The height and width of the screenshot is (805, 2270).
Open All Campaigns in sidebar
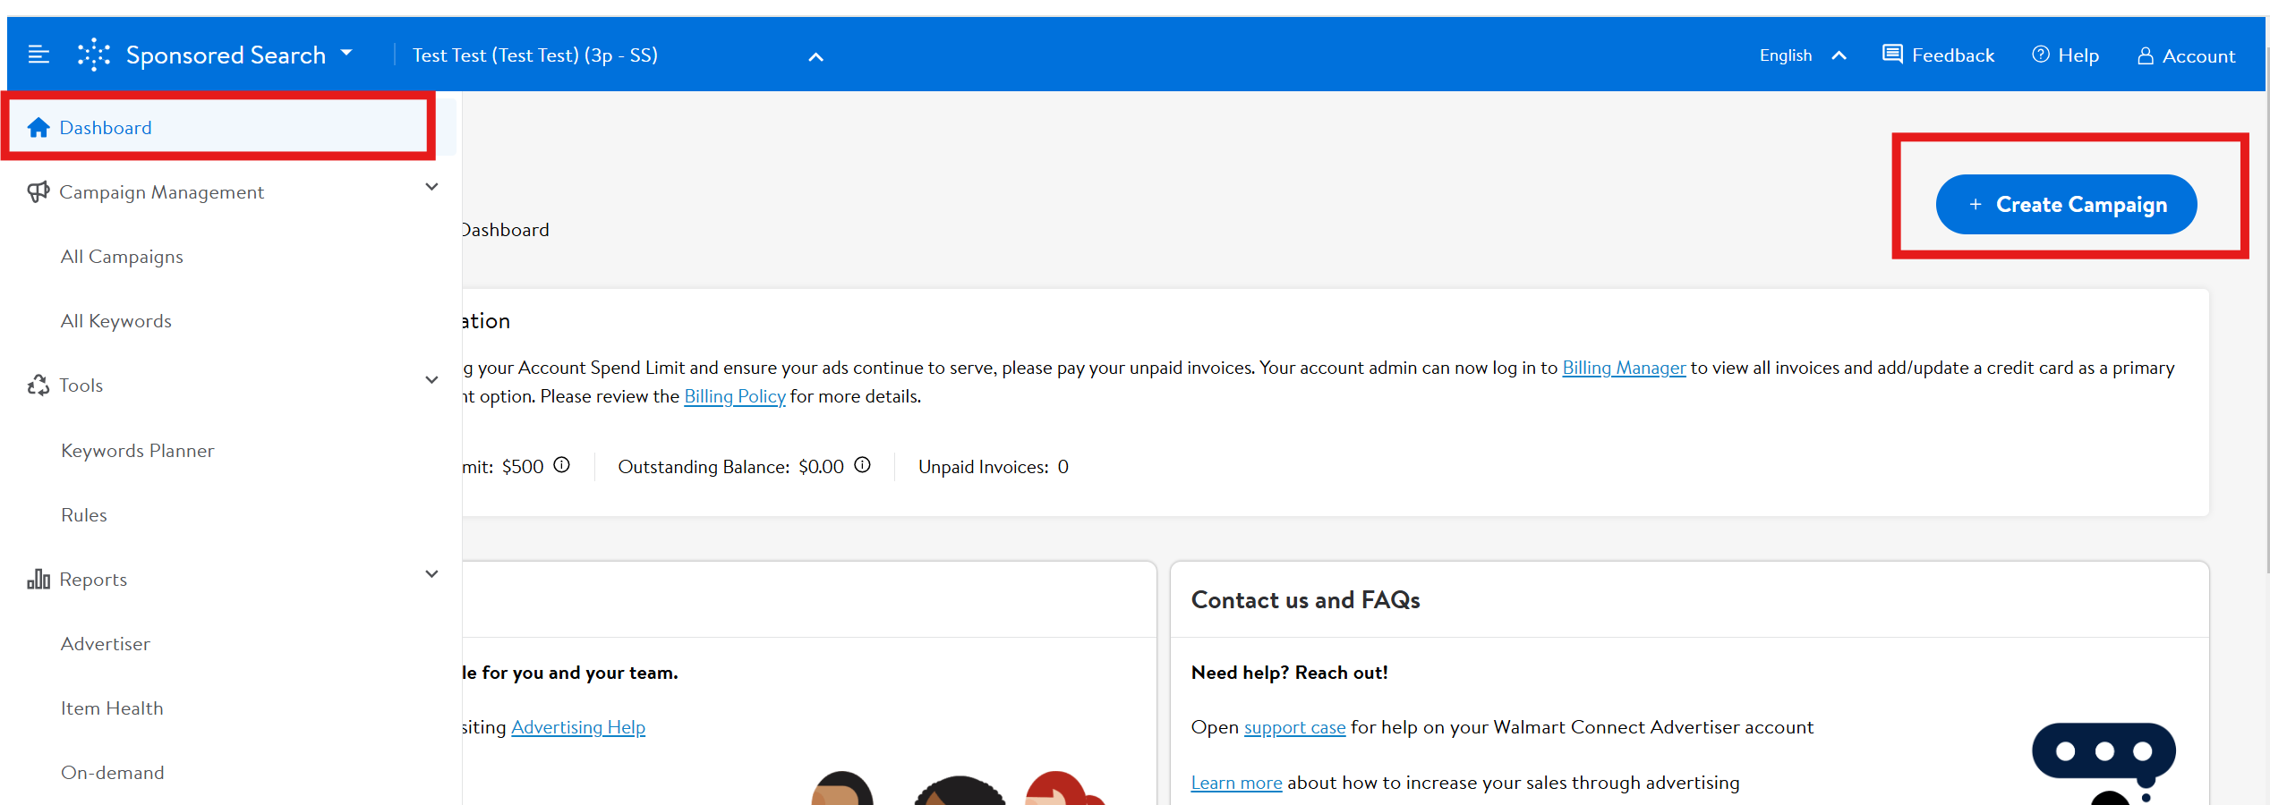click(x=122, y=257)
